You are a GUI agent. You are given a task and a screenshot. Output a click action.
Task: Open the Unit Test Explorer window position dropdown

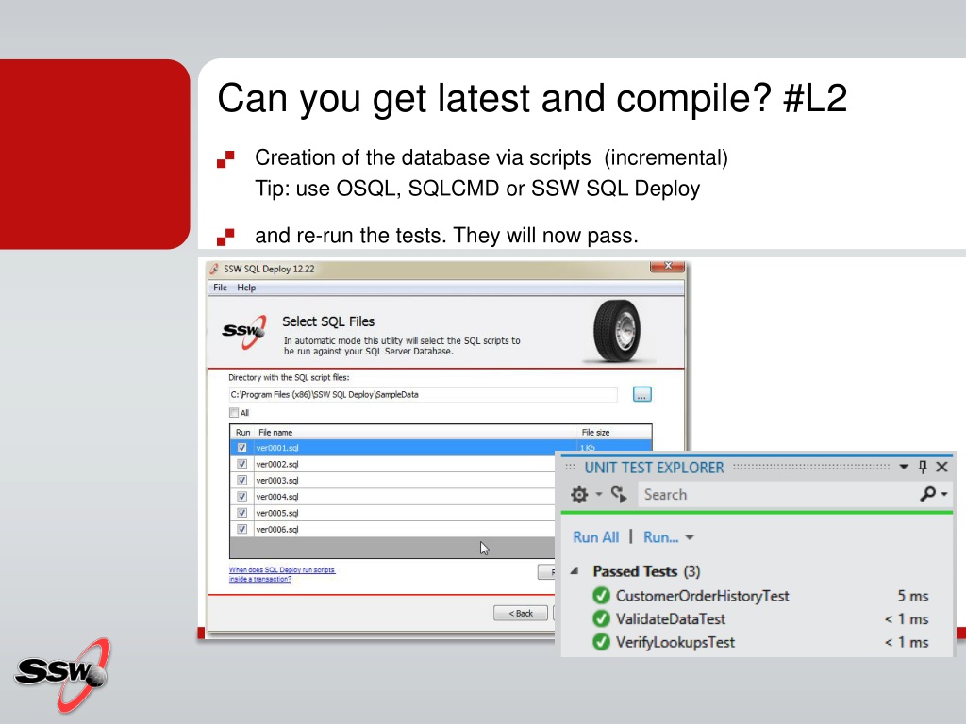pyautogui.click(x=904, y=468)
